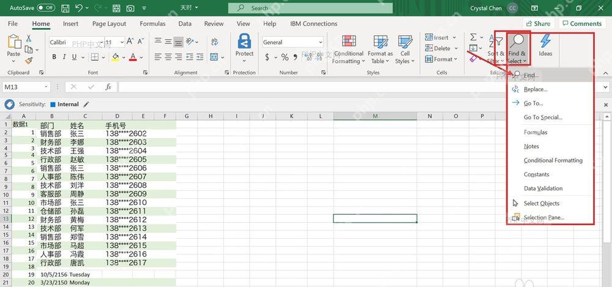Expand Customize Quick Access Toolbar arrow
Image resolution: width=612 pixels, height=287 pixels.
pyautogui.click(x=144, y=8)
